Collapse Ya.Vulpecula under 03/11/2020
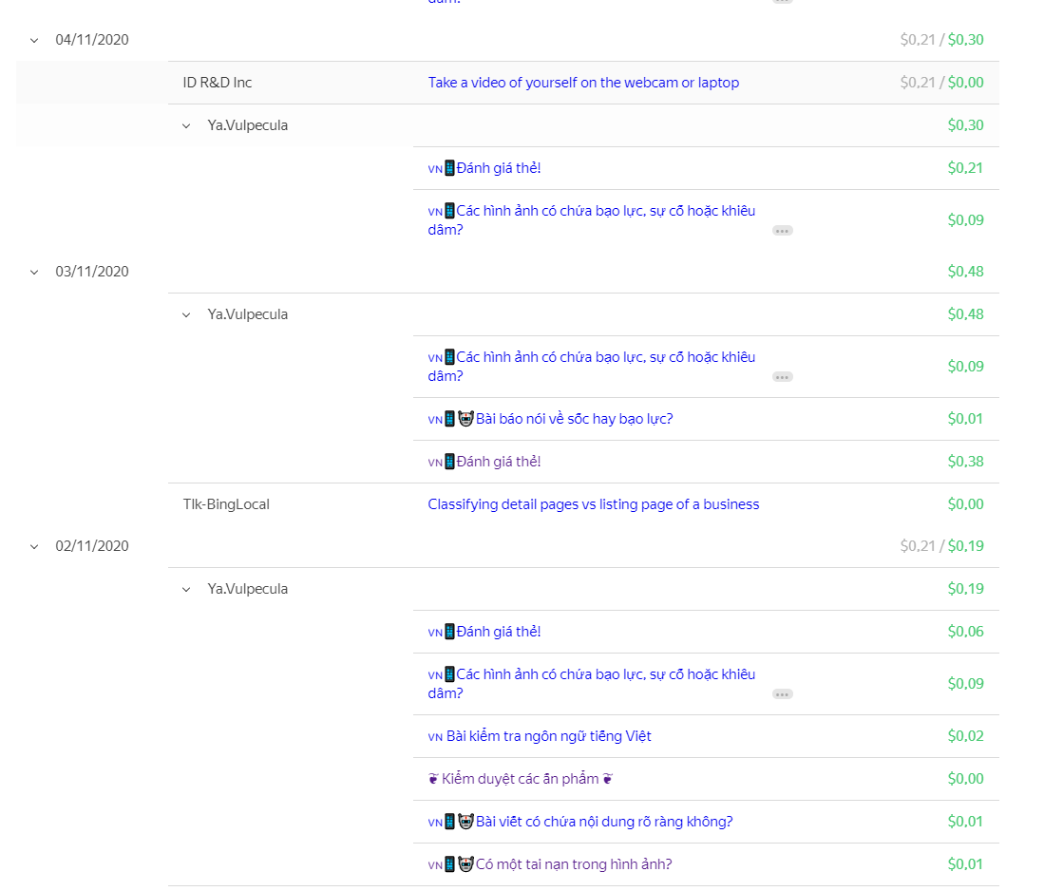 (186, 314)
